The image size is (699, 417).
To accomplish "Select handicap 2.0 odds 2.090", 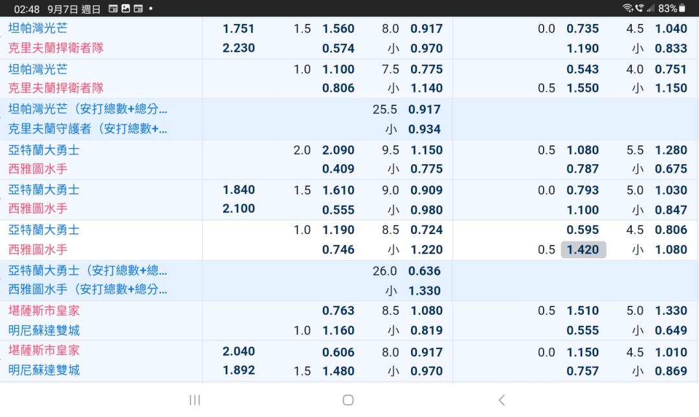I will 338,150.
